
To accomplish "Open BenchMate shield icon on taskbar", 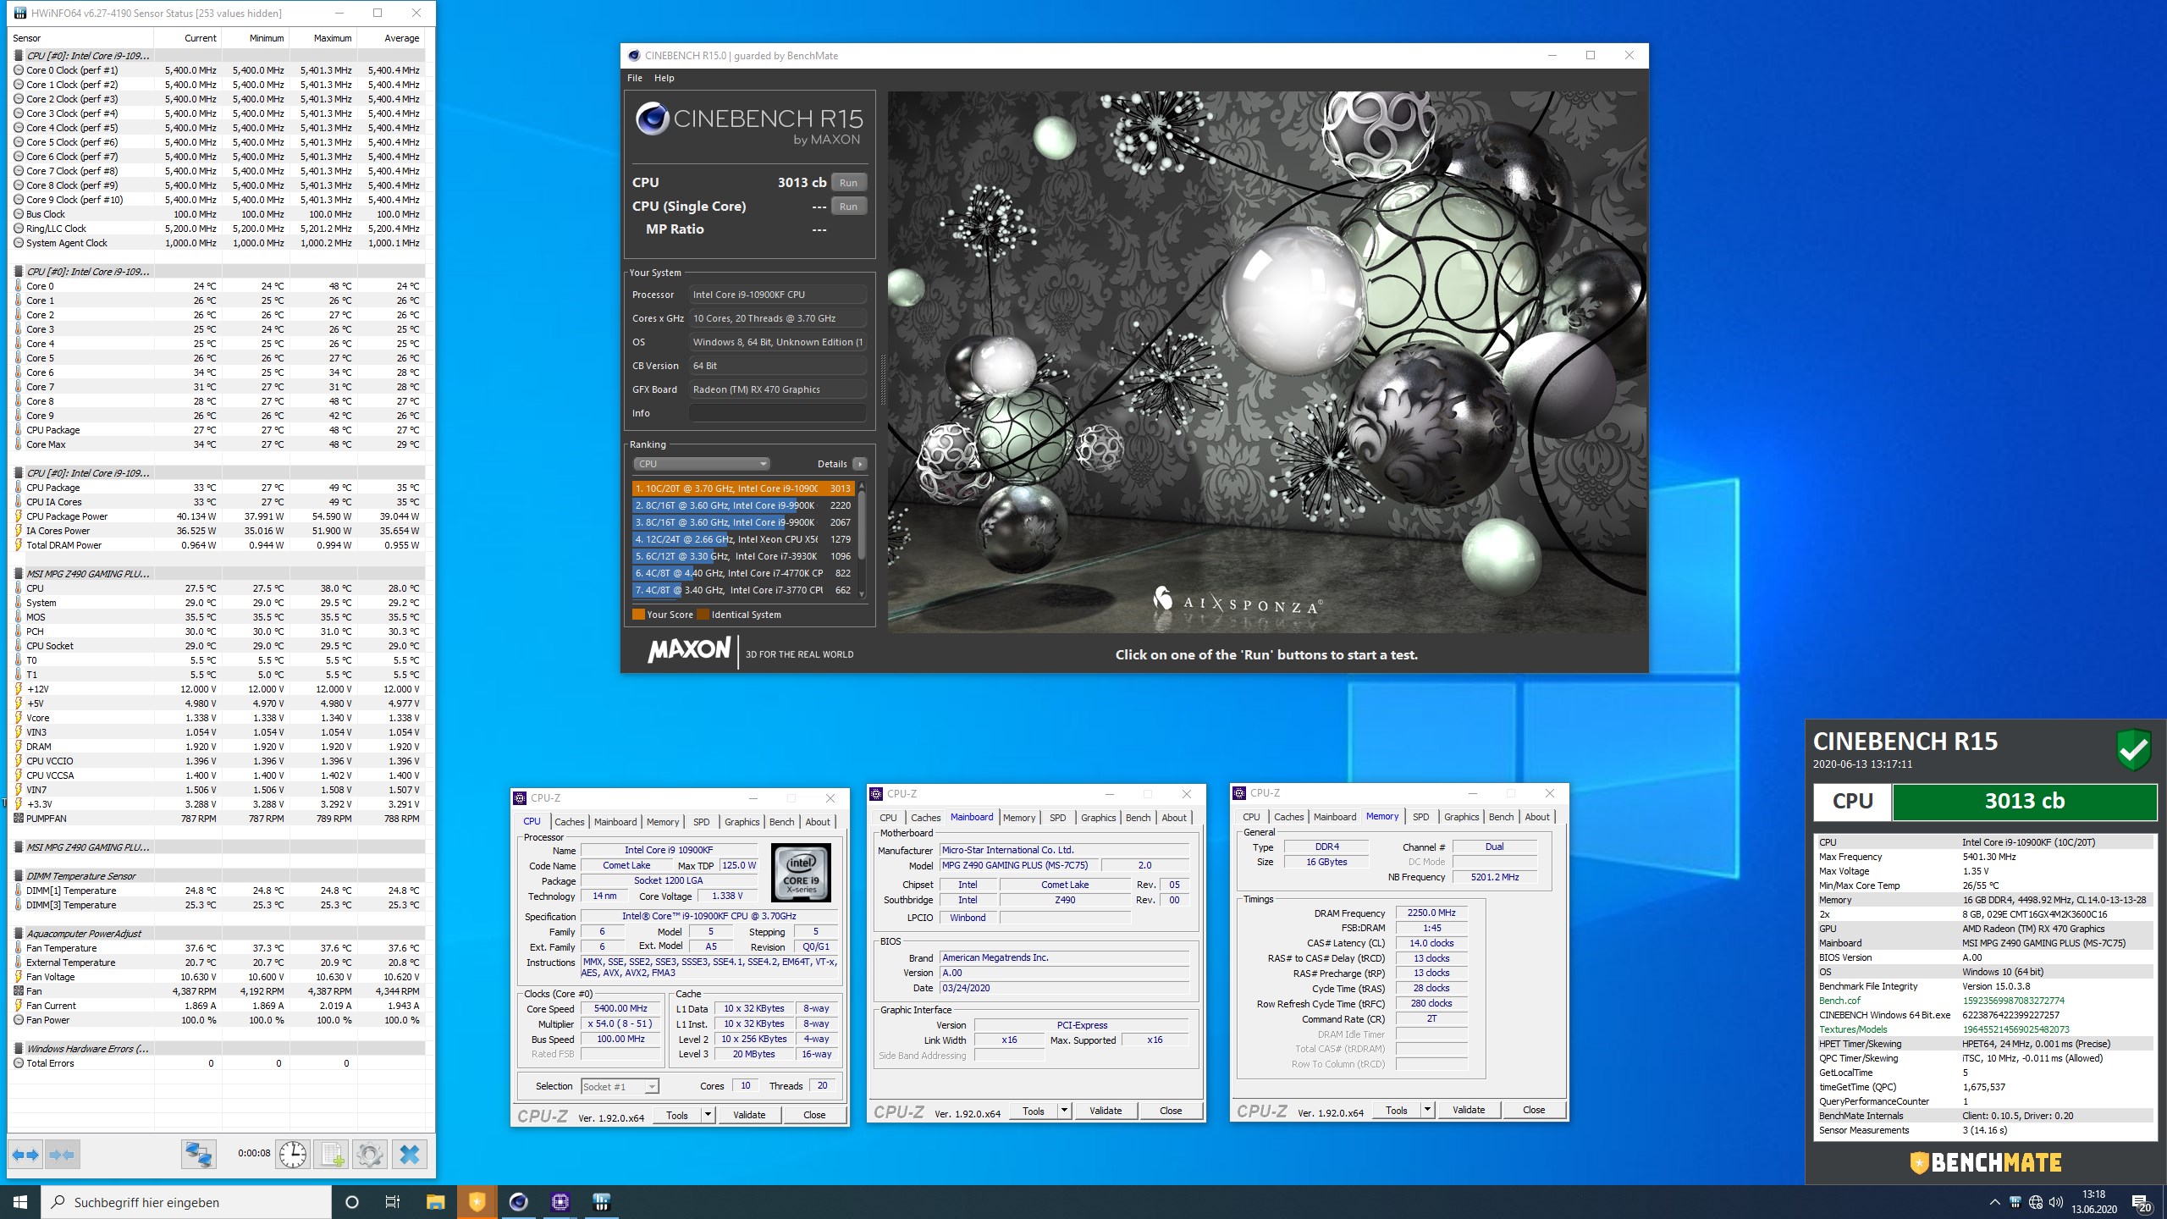I will 477,1202.
